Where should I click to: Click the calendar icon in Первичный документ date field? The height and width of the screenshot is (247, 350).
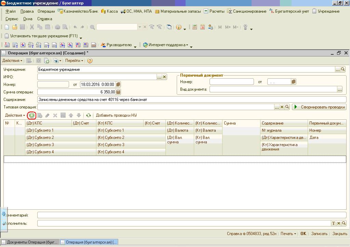tap(294, 82)
